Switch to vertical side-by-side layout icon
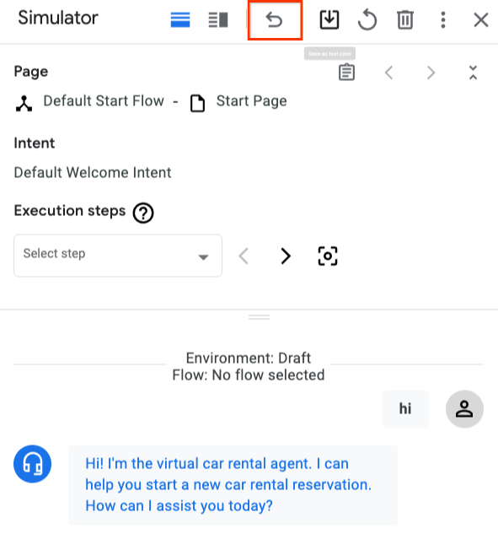Image resolution: width=498 pixels, height=550 pixels. tap(218, 19)
